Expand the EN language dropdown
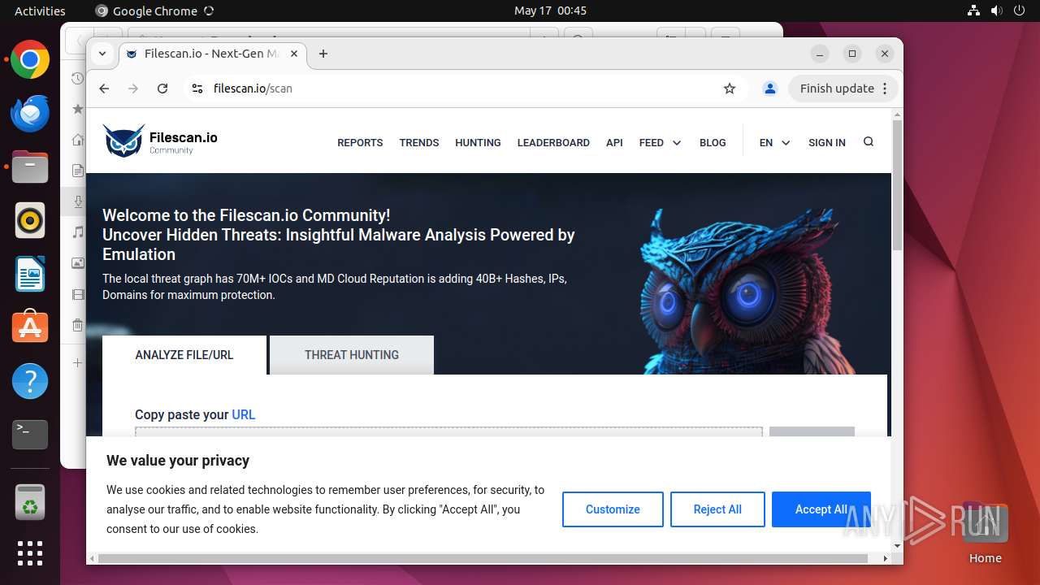 point(774,142)
